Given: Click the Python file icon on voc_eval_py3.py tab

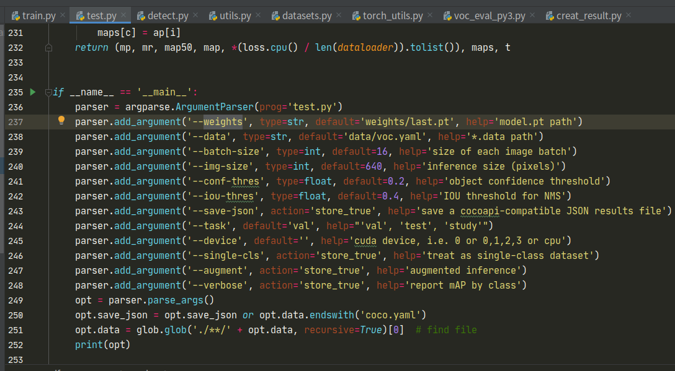Looking at the screenshot, I should click(447, 16).
